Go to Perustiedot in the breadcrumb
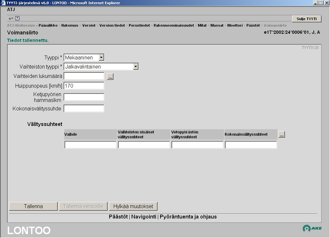The width and height of the screenshot is (330, 238). [139, 25]
